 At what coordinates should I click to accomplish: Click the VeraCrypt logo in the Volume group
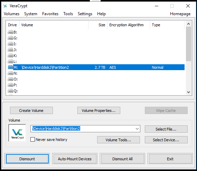(x=17, y=133)
